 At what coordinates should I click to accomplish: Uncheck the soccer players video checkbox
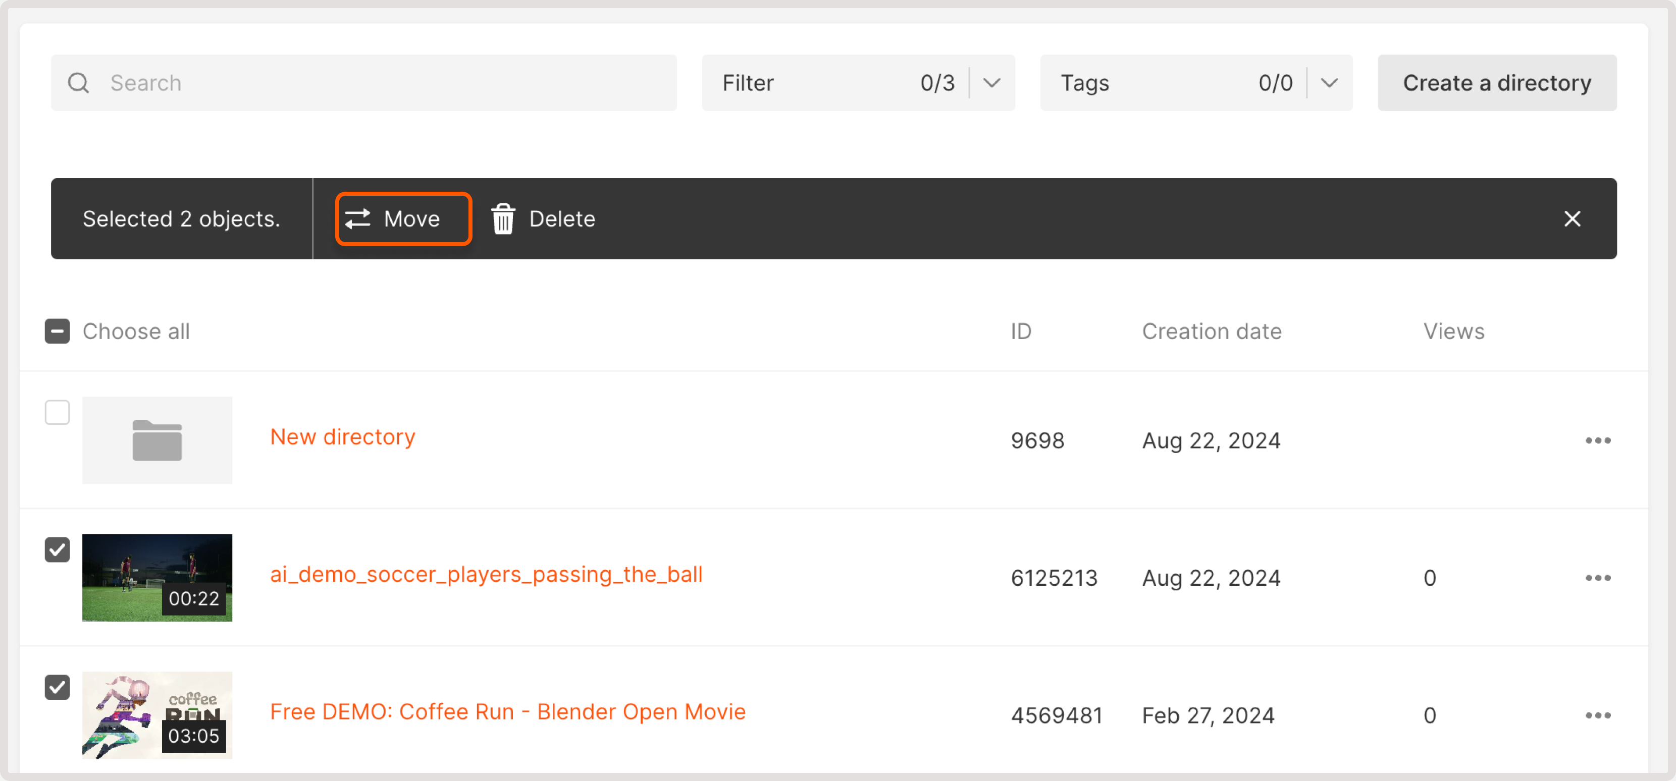click(x=57, y=549)
